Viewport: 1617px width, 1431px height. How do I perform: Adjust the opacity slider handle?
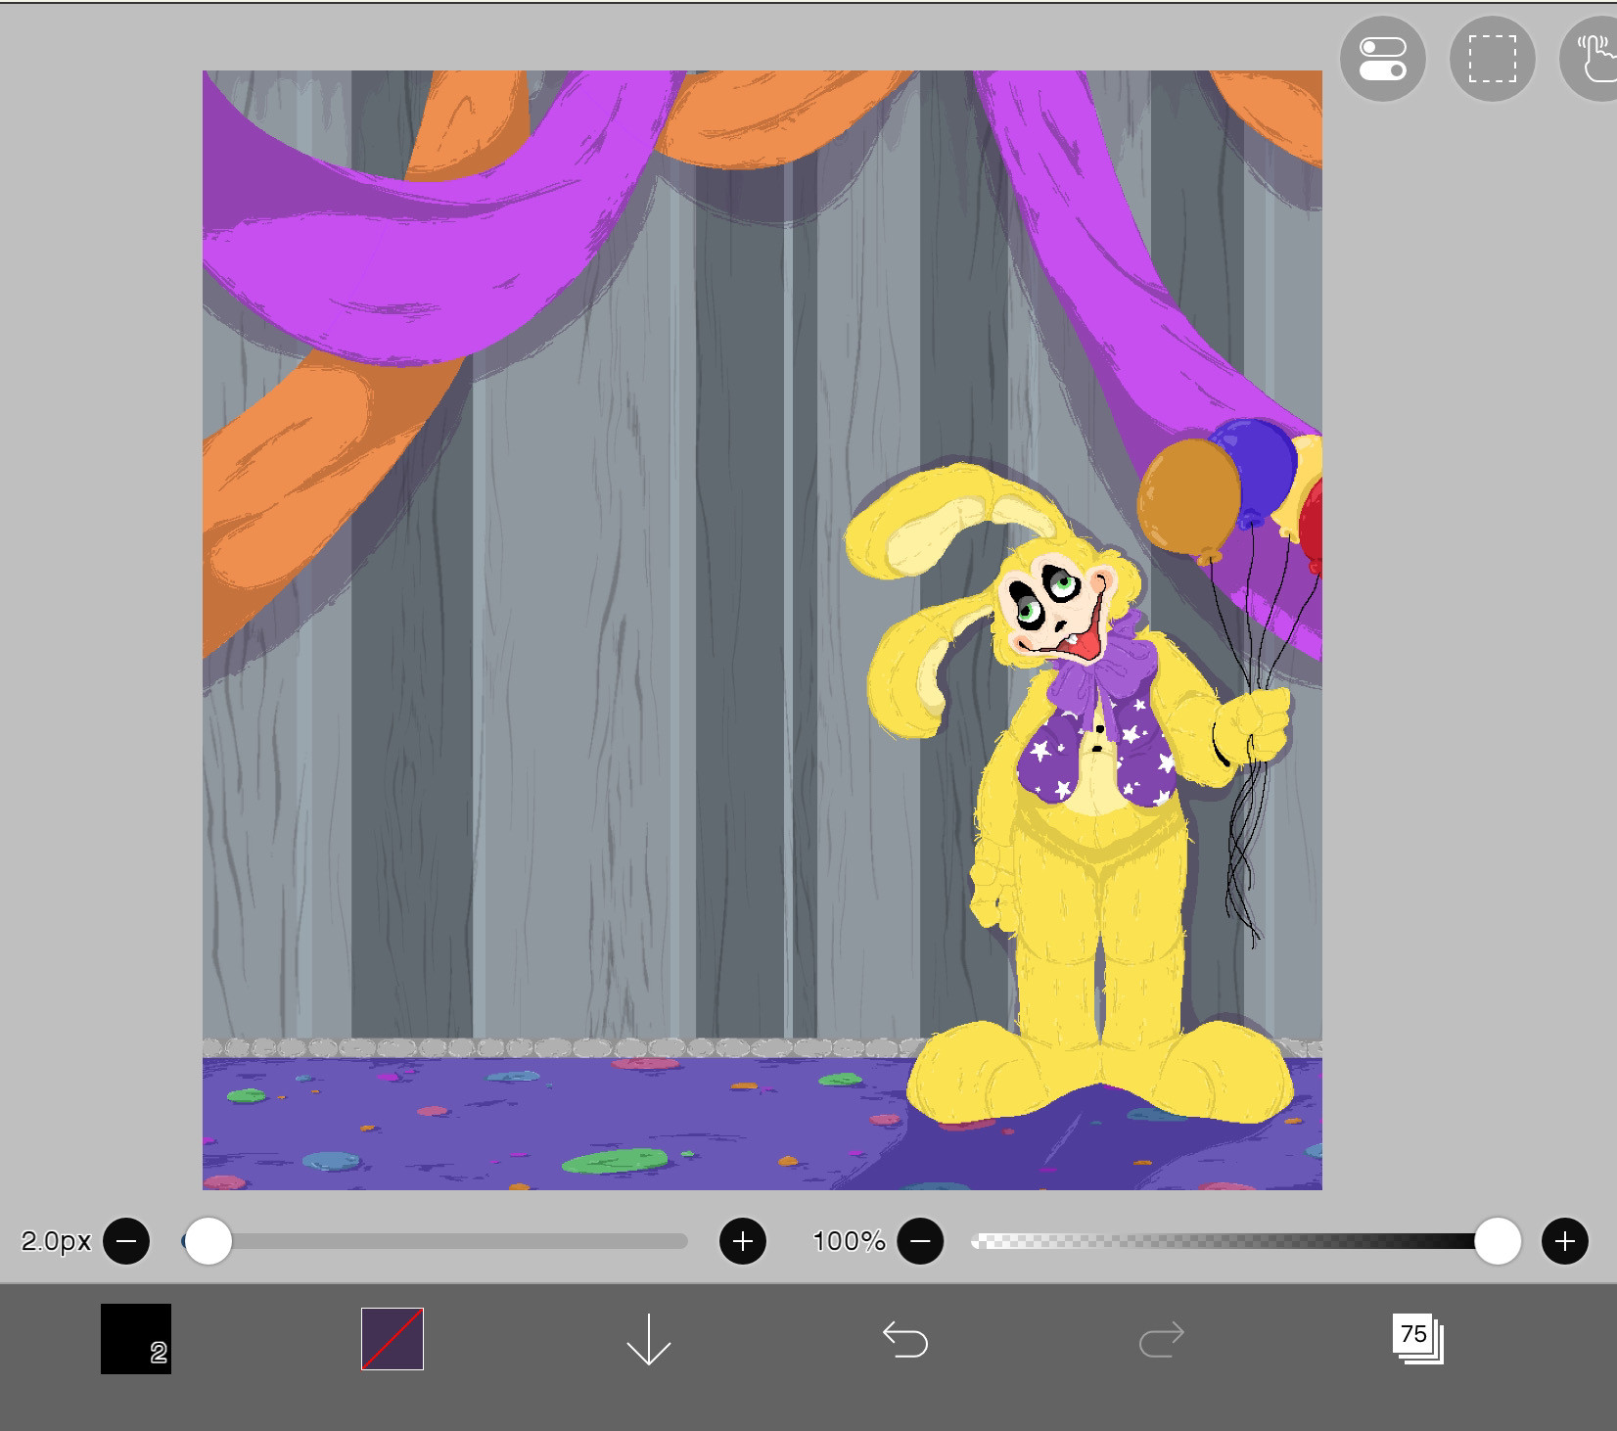coord(1497,1241)
